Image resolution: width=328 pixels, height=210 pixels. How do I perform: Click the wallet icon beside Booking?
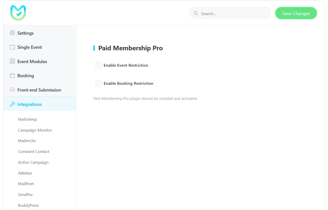(x=12, y=76)
